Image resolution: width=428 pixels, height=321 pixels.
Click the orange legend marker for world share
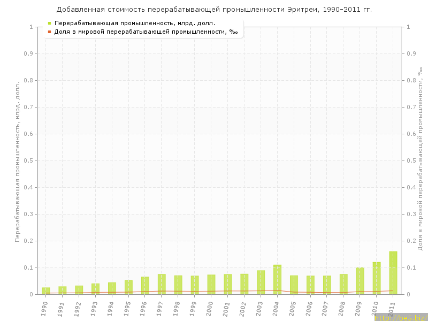(x=50, y=32)
